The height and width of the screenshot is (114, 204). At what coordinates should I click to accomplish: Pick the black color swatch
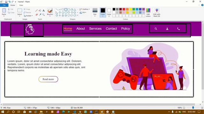pyautogui.click(x=114, y=9)
